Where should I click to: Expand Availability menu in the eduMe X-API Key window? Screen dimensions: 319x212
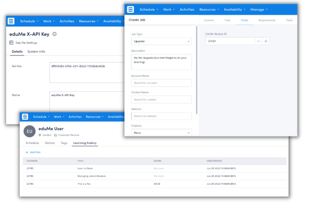click(113, 21)
